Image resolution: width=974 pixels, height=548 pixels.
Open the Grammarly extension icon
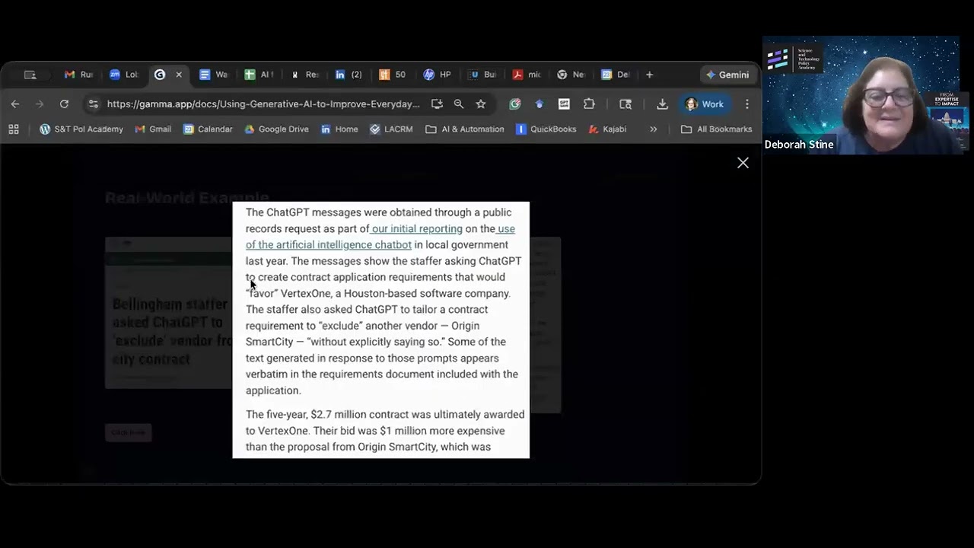(x=515, y=104)
